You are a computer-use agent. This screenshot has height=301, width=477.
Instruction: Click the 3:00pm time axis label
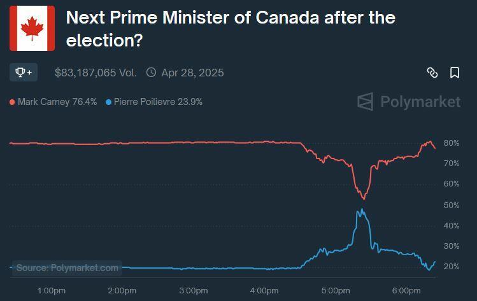coord(193,291)
